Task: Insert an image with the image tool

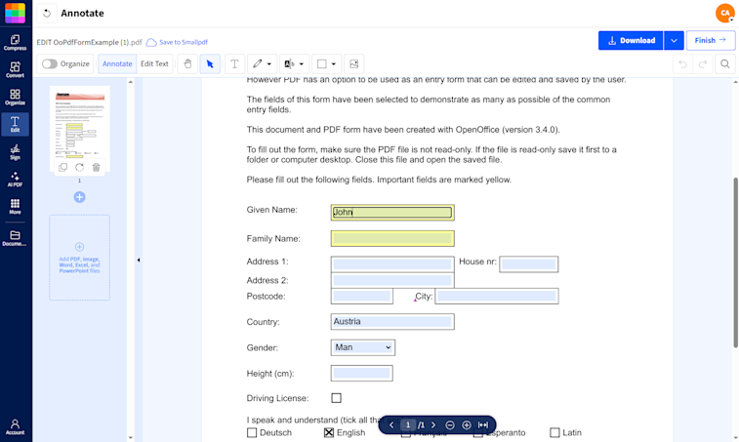Action: click(x=354, y=64)
